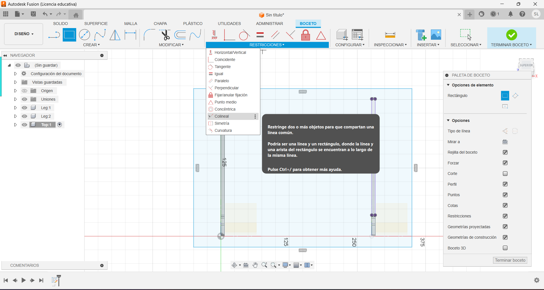Click the Save icon
The width and height of the screenshot is (544, 290).
(33, 14)
